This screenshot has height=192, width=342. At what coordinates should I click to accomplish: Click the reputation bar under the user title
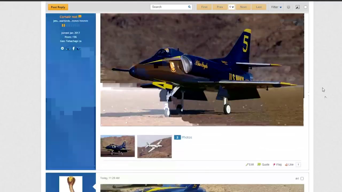(71, 25)
